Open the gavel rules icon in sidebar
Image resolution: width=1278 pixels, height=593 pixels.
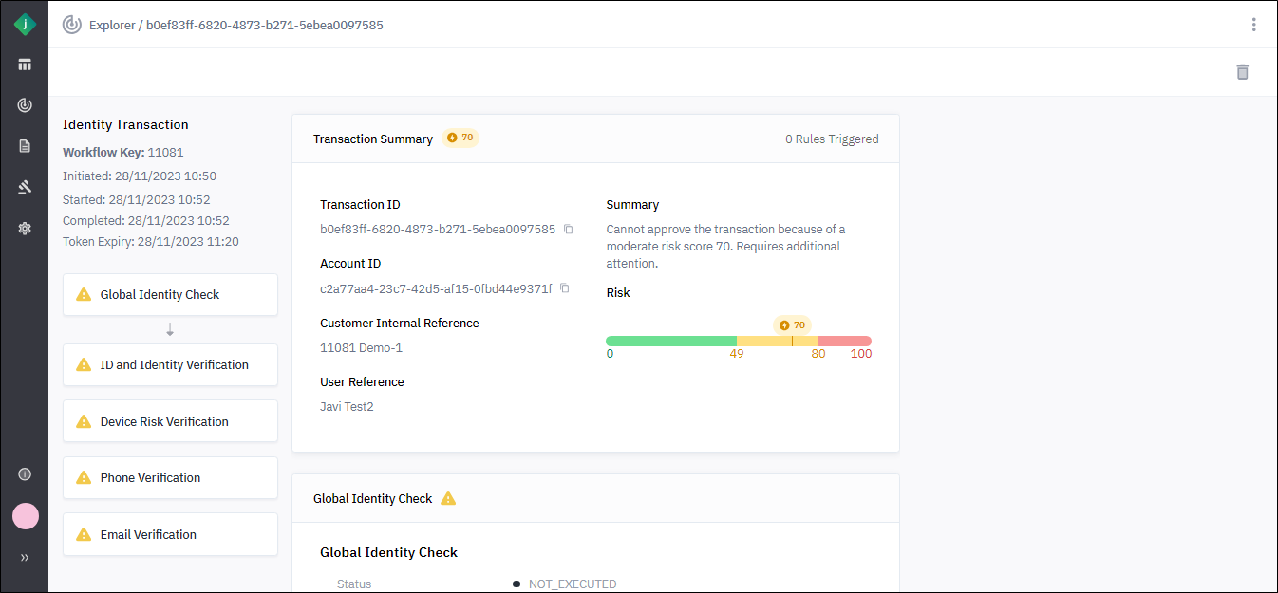pos(25,187)
